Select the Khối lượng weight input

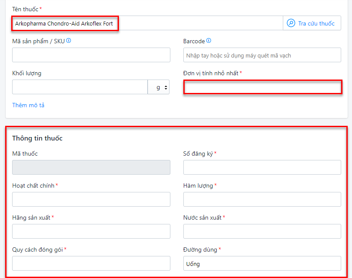coord(80,87)
